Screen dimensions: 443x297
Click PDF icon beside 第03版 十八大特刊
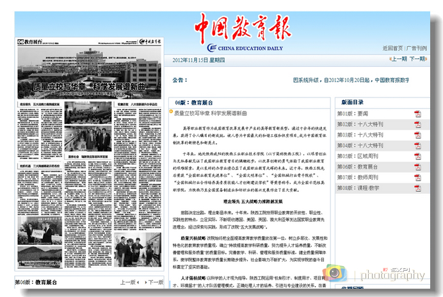point(417,135)
